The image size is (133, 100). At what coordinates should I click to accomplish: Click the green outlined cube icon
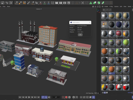click(99, 3)
